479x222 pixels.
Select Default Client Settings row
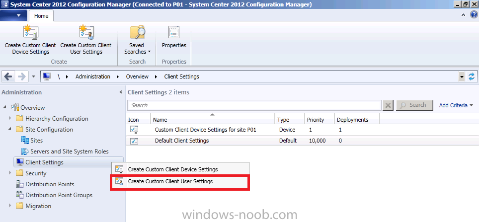pos(302,141)
